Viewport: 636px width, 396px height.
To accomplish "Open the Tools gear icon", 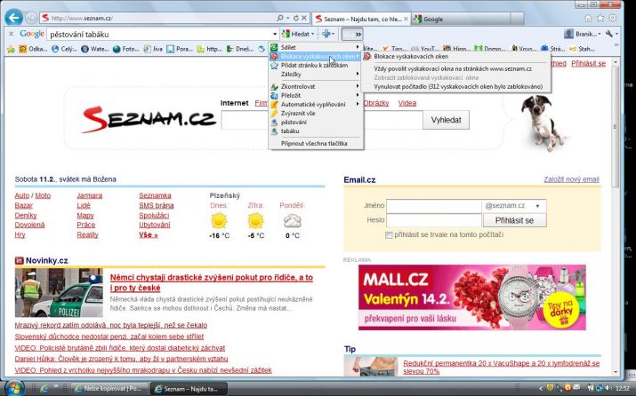I will [x=613, y=19].
